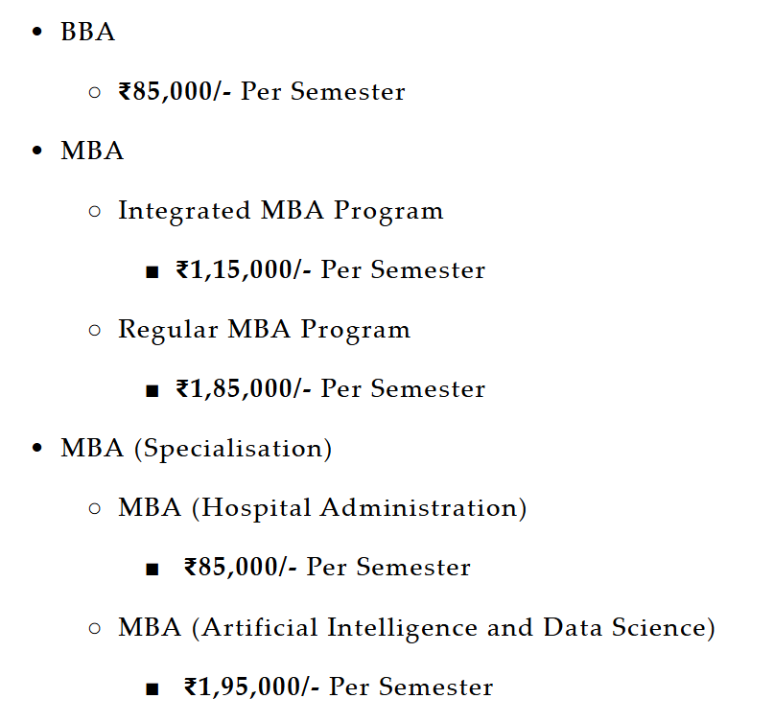Click the circle bullet beside Integrated MBA Program

click(94, 211)
